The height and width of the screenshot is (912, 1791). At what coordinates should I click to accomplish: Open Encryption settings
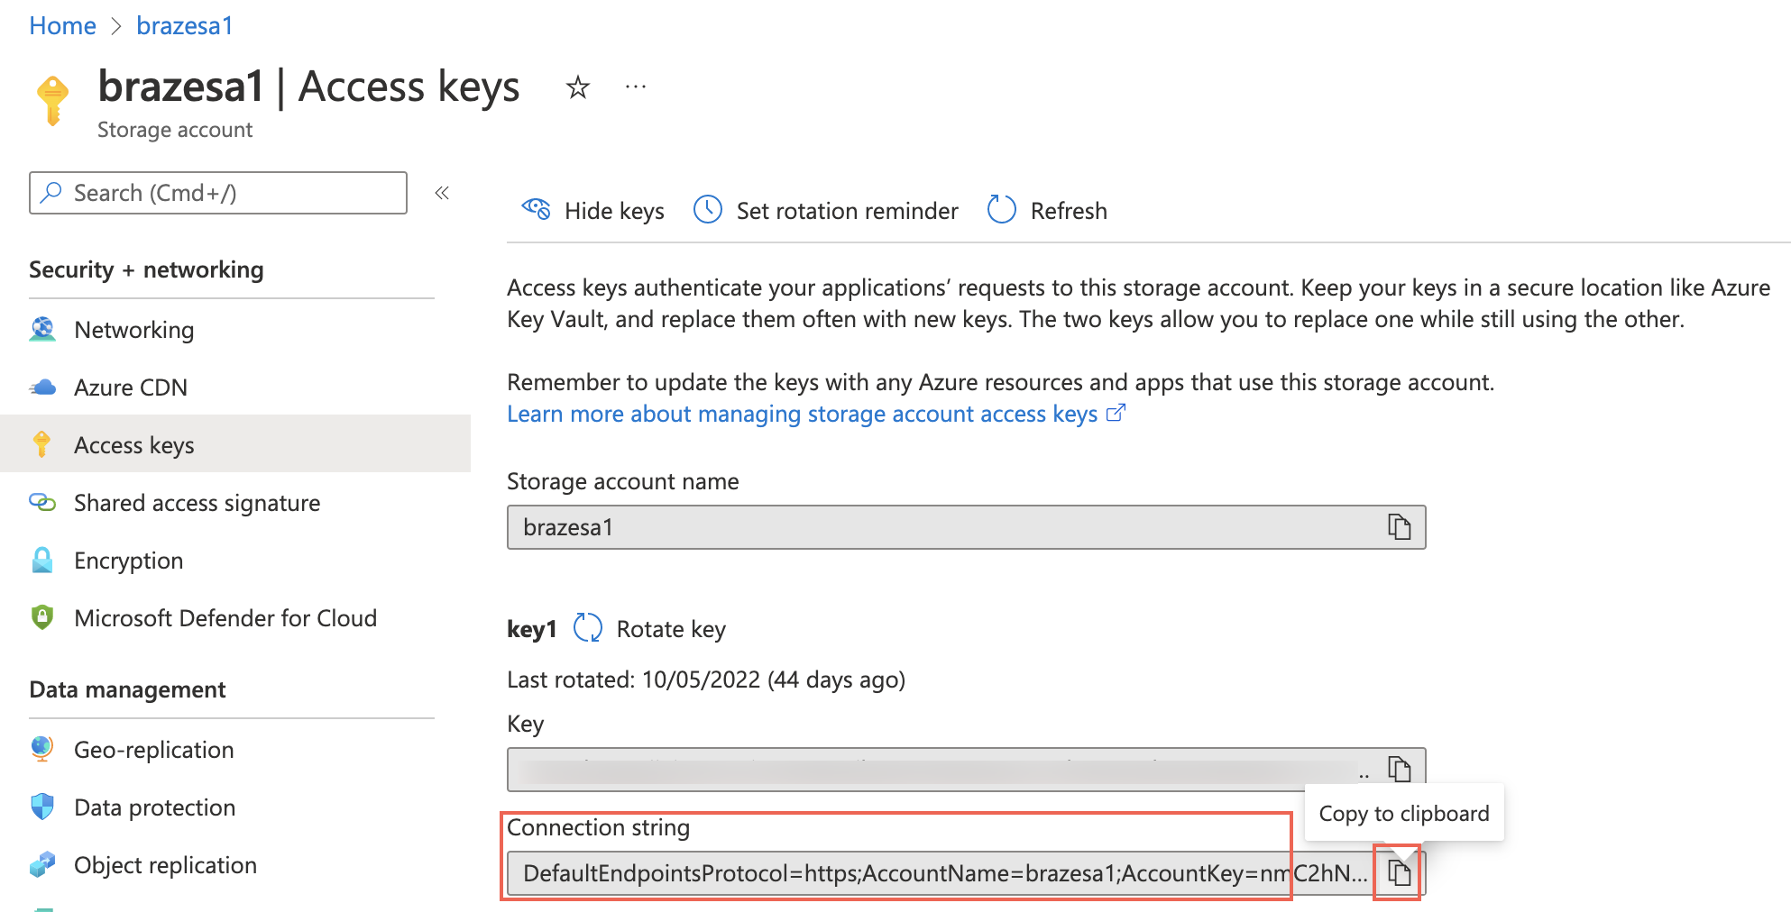tap(235, 561)
